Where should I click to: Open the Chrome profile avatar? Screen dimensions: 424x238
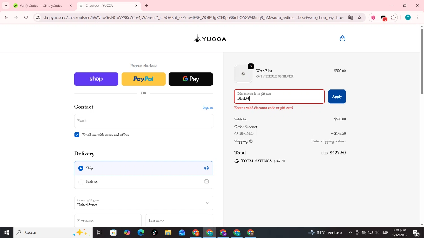[408, 17]
